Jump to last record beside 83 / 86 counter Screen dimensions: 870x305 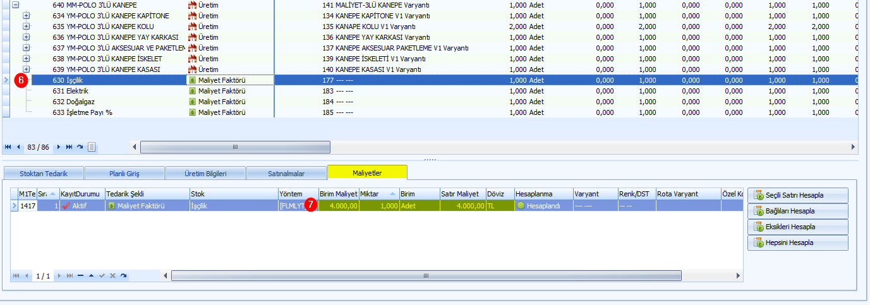69,147
